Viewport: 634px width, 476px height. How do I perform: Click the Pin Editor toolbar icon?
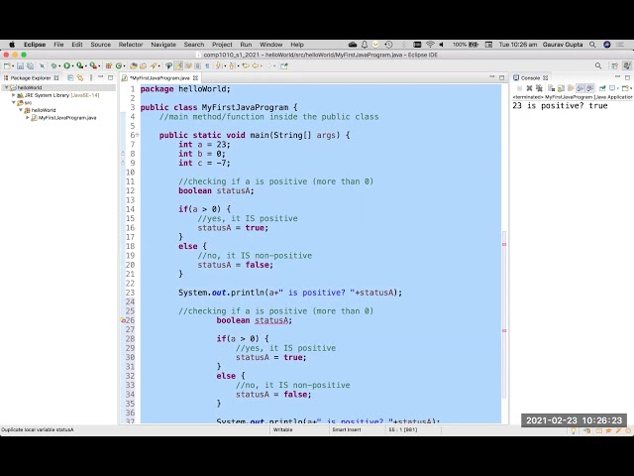click(x=284, y=66)
